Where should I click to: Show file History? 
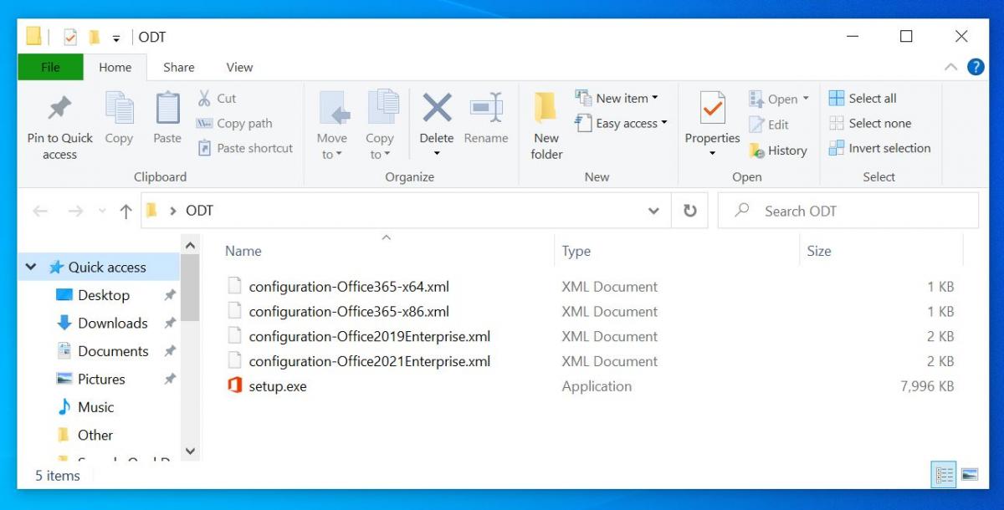coord(778,150)
